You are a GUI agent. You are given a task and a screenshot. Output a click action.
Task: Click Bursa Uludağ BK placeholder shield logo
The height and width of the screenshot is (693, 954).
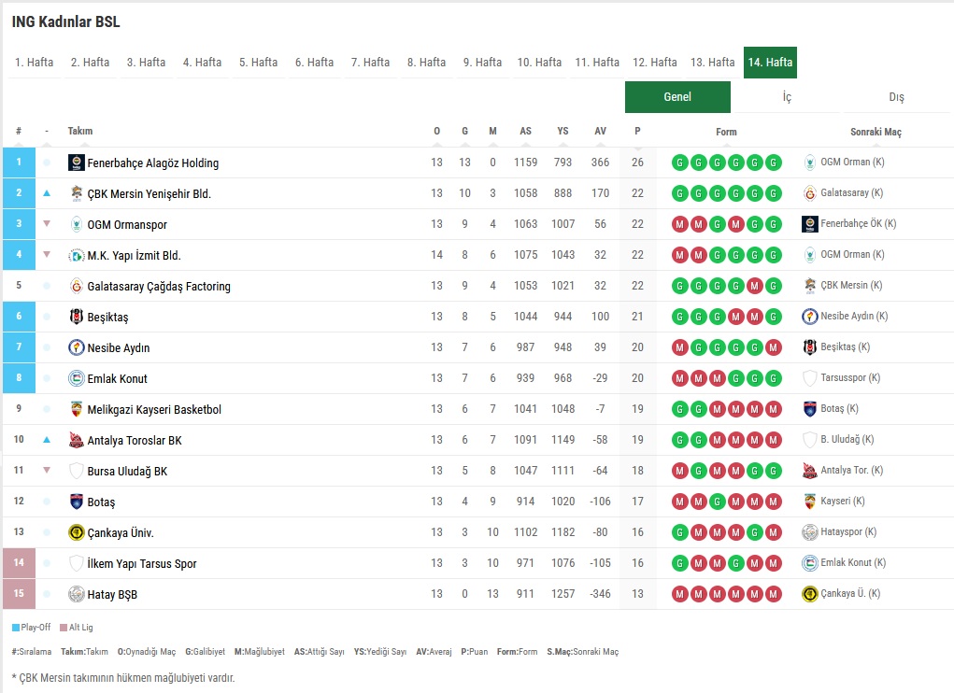click(76, 471)
